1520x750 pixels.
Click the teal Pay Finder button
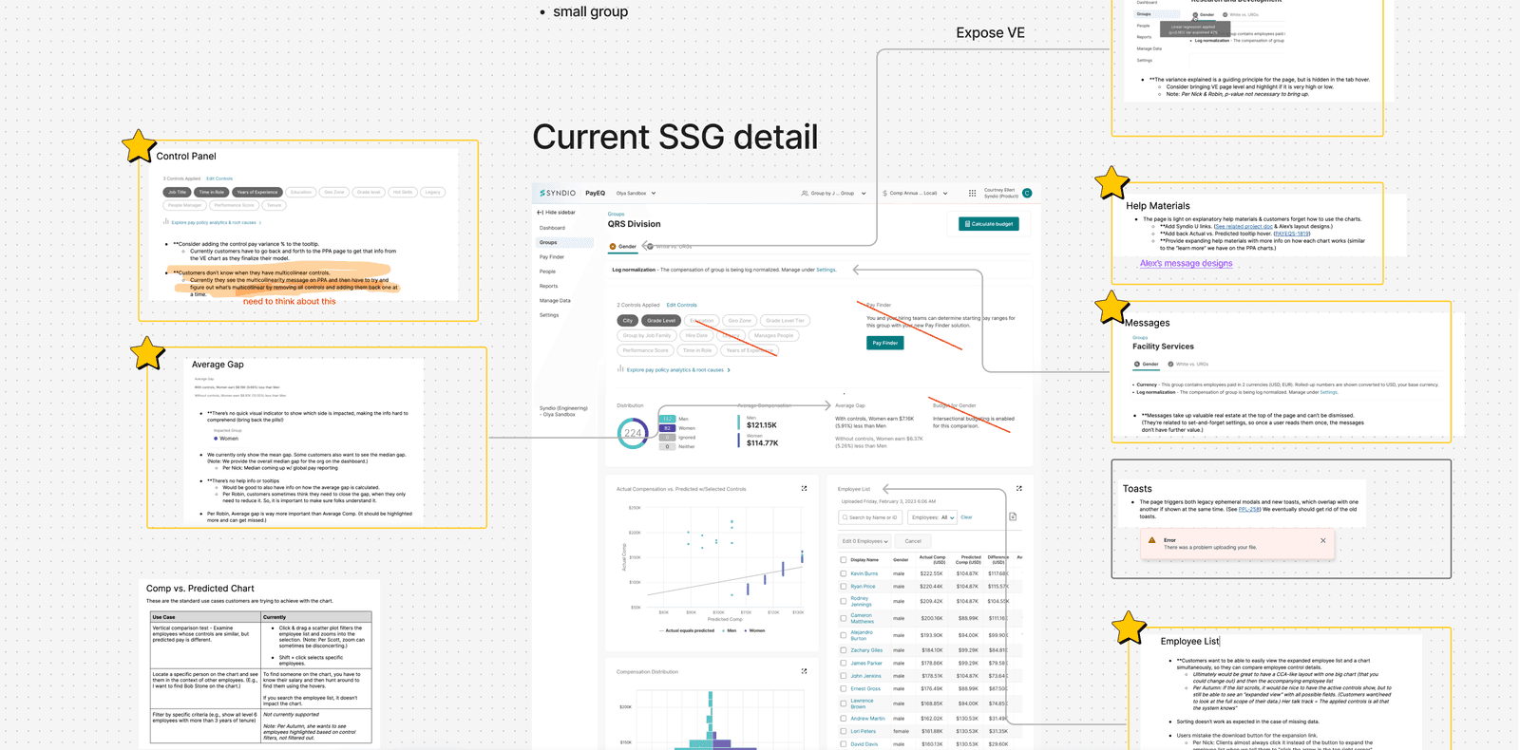click(x=884, y=343)
